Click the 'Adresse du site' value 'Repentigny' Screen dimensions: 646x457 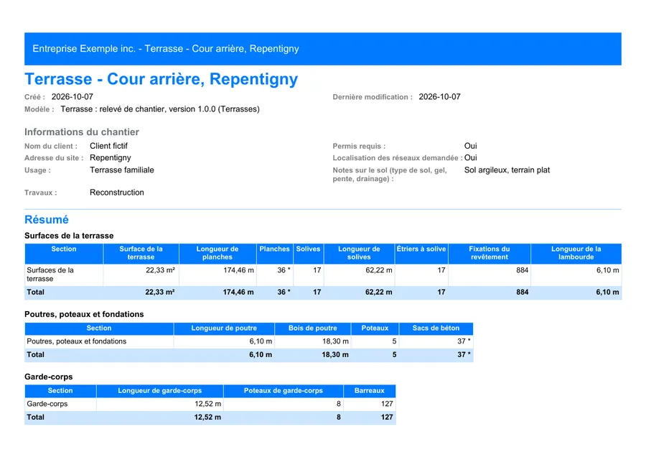click(111, 158)
